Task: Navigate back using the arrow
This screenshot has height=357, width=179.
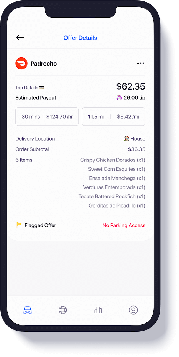Action: click(20, 38)
